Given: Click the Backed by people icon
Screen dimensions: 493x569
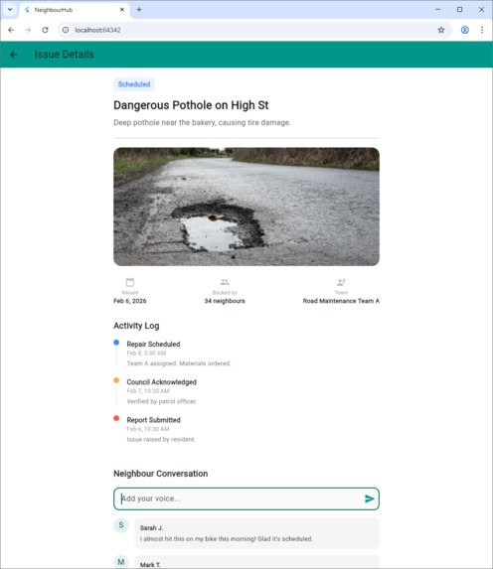Looking at the screenshot, I should [x=225, y=282].
